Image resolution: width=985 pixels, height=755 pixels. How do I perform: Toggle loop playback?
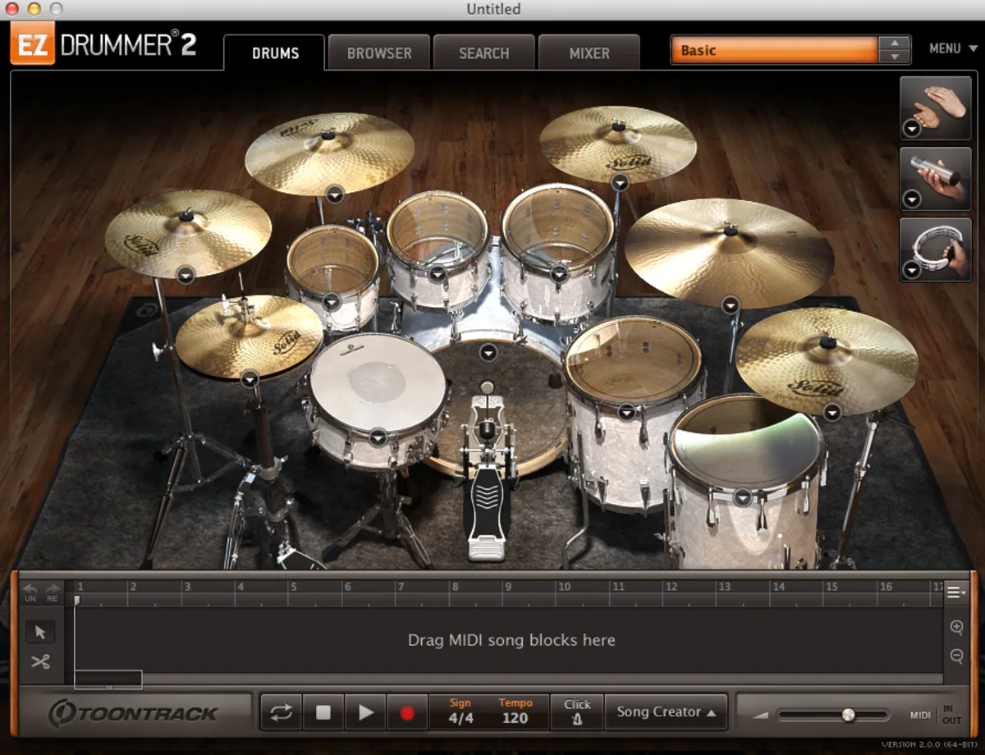pyautogui.click(x=282, y=712)
